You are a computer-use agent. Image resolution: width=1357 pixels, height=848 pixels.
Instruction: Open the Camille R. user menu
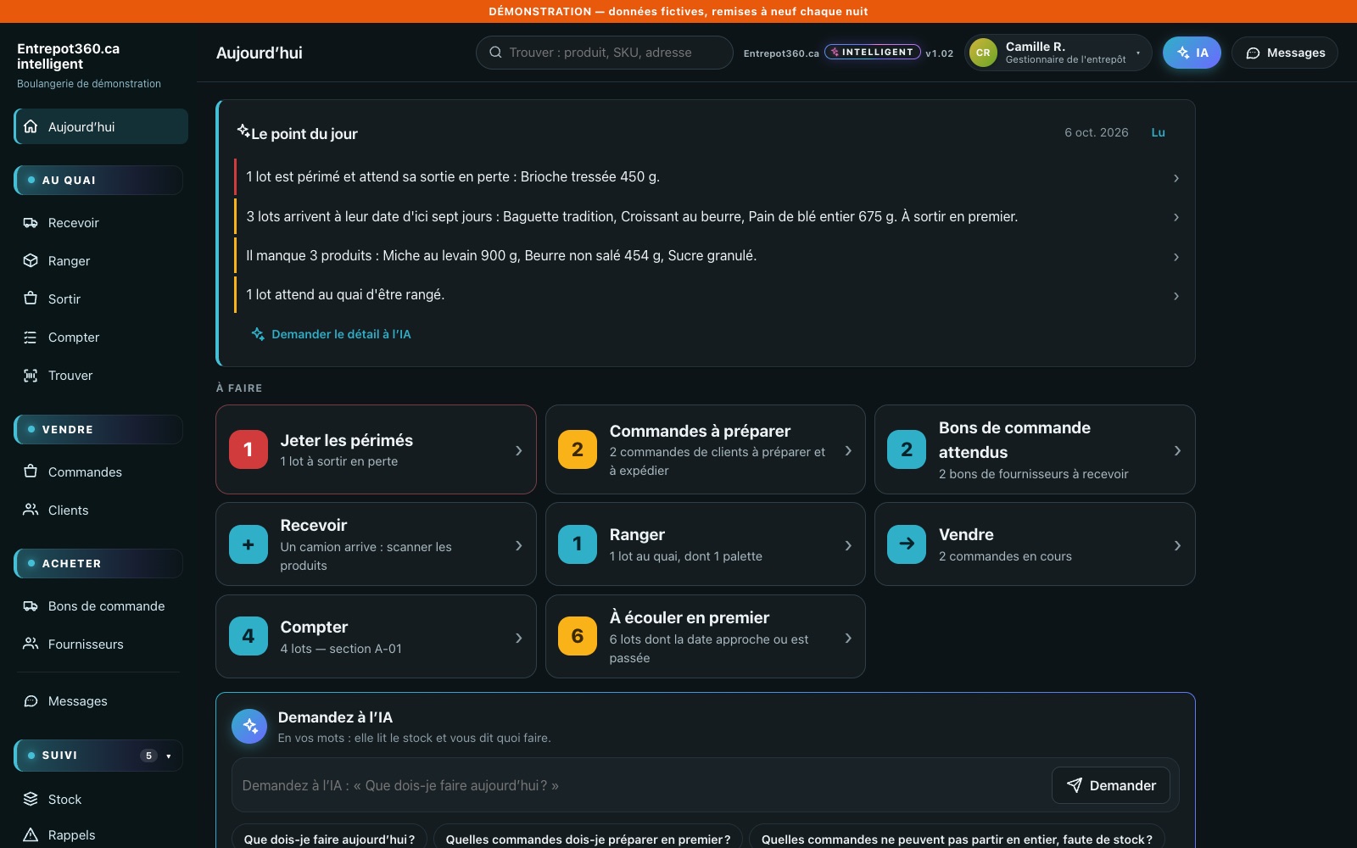pos(1058,53)
